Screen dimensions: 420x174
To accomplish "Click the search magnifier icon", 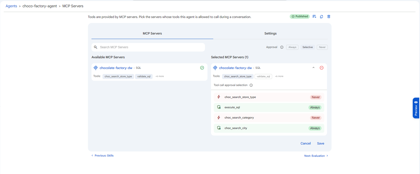I will point(95,47).
